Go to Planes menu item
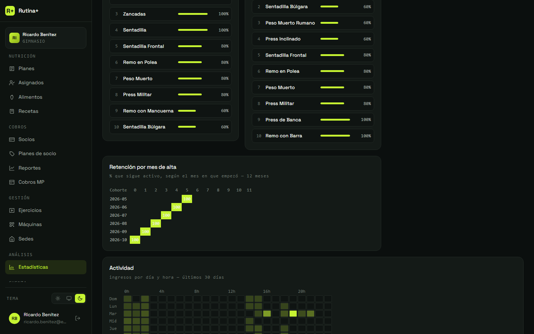The image size is (534, 334). 46,69
